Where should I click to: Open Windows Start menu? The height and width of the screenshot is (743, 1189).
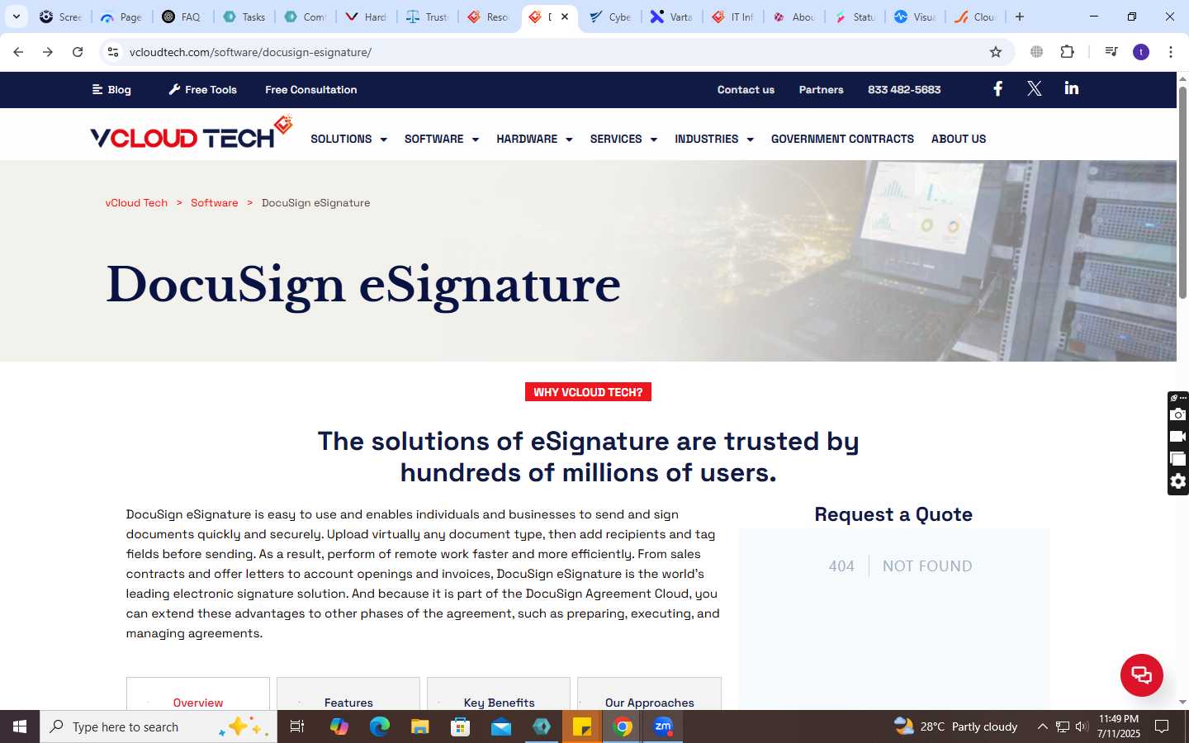coord(20,726)
